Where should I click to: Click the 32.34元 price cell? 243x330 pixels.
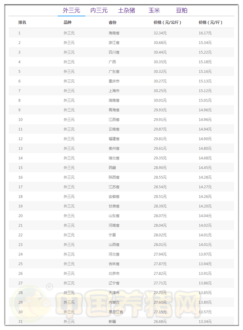click(x=160, y=33)
